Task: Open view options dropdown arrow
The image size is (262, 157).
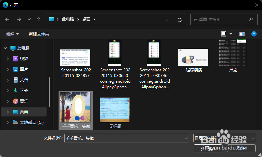Action: tap(231, 34)
